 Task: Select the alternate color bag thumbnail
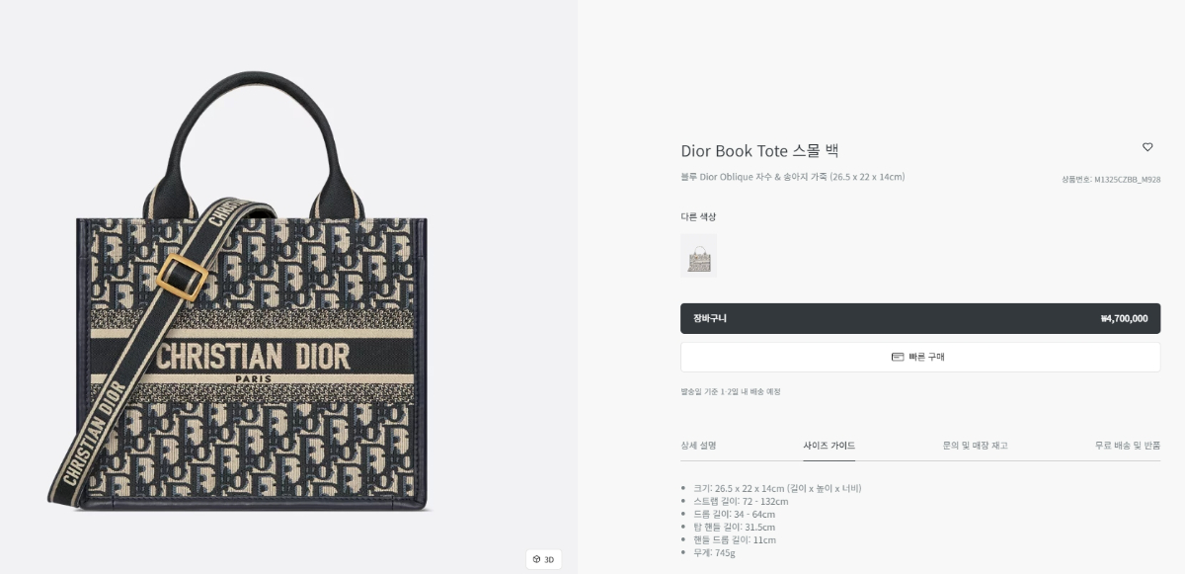tap(698, 256)
